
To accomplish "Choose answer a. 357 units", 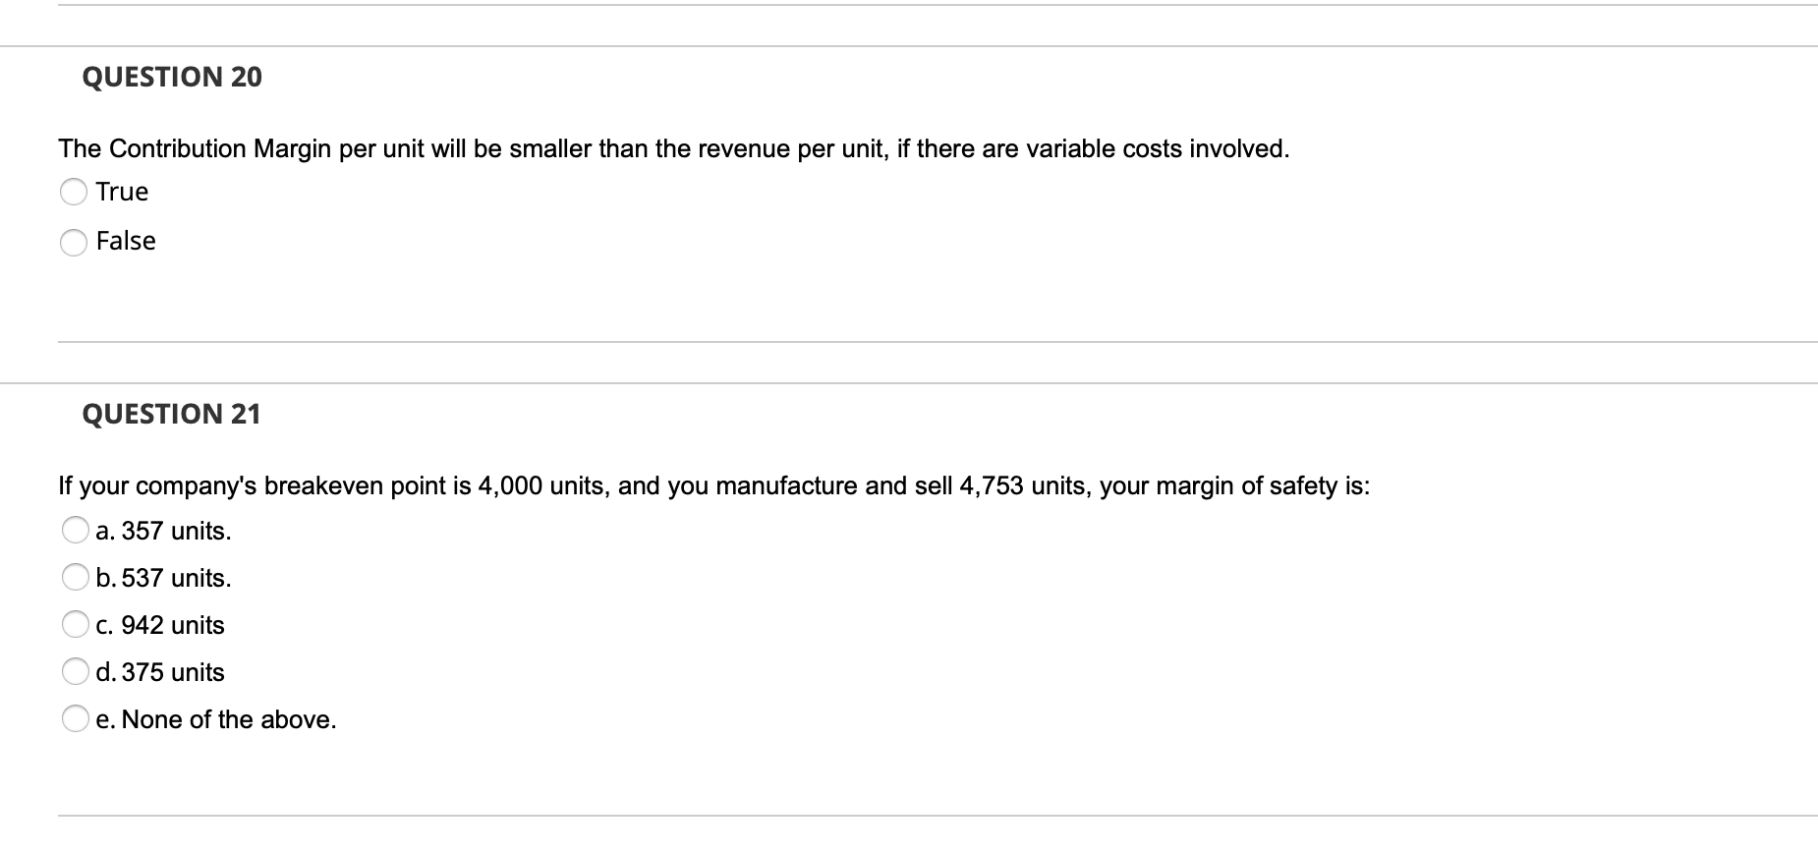I will 76,531.
